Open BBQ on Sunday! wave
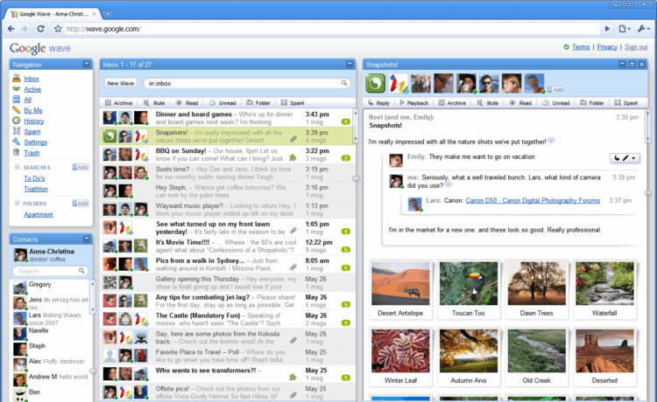657x402 pixels. click(x=227, y=155)
